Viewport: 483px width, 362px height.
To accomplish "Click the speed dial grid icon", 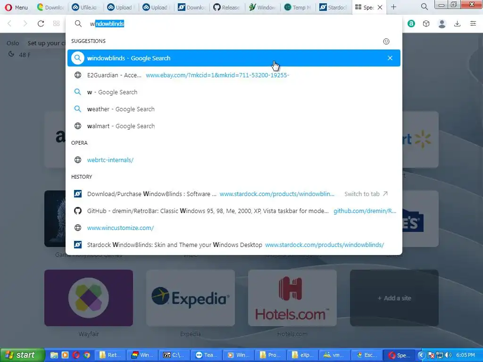I will pos(57,24).
